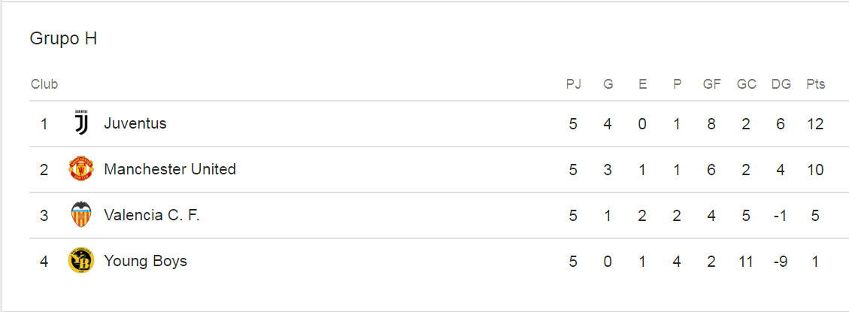Click Valencia goal difference -1
This screenshot has height=312, width=849.
[x=780, y=215]
